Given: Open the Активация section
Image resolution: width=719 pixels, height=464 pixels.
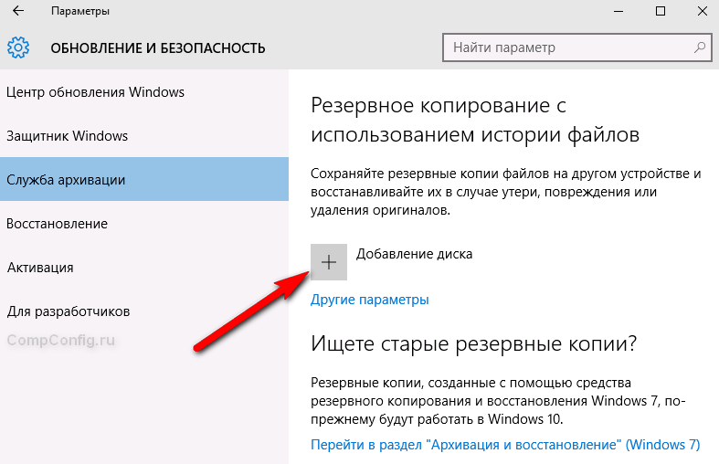Looking at the screenshot, I should (40, 268).
